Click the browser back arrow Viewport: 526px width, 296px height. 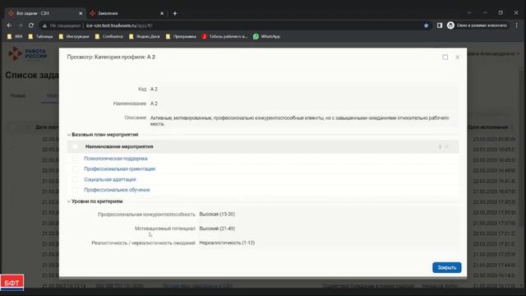(x=9, y=25)
